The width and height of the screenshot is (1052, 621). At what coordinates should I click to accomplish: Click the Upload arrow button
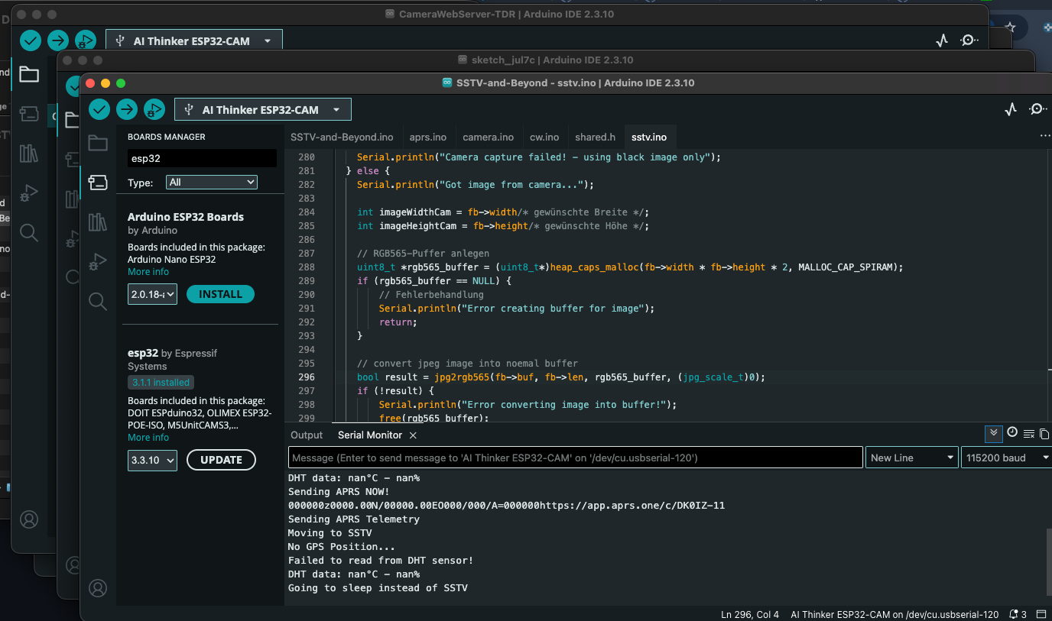127,109
